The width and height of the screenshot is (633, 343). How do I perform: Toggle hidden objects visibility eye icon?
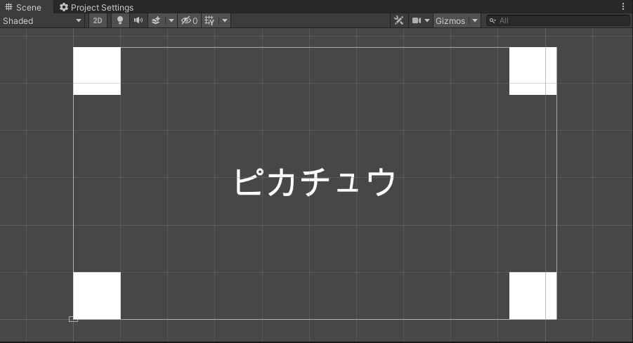pos(189,20)
